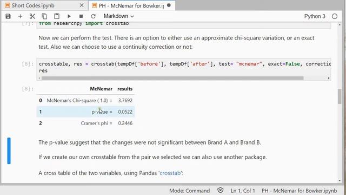Click the unsaved dot on McNemar tab
346x195 pixels.
click(x=169, y=5)
